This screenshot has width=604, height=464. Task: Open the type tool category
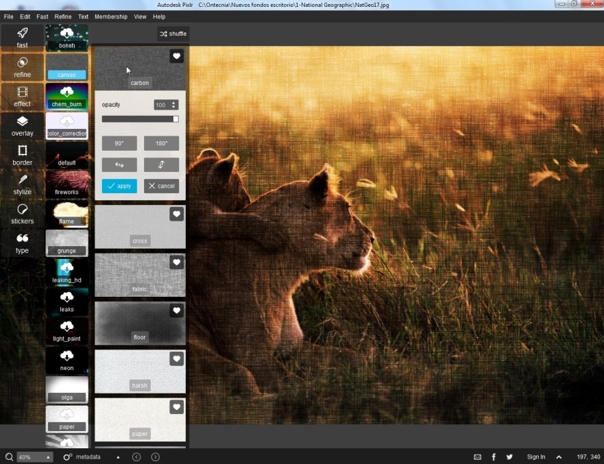tap(22, 243)
